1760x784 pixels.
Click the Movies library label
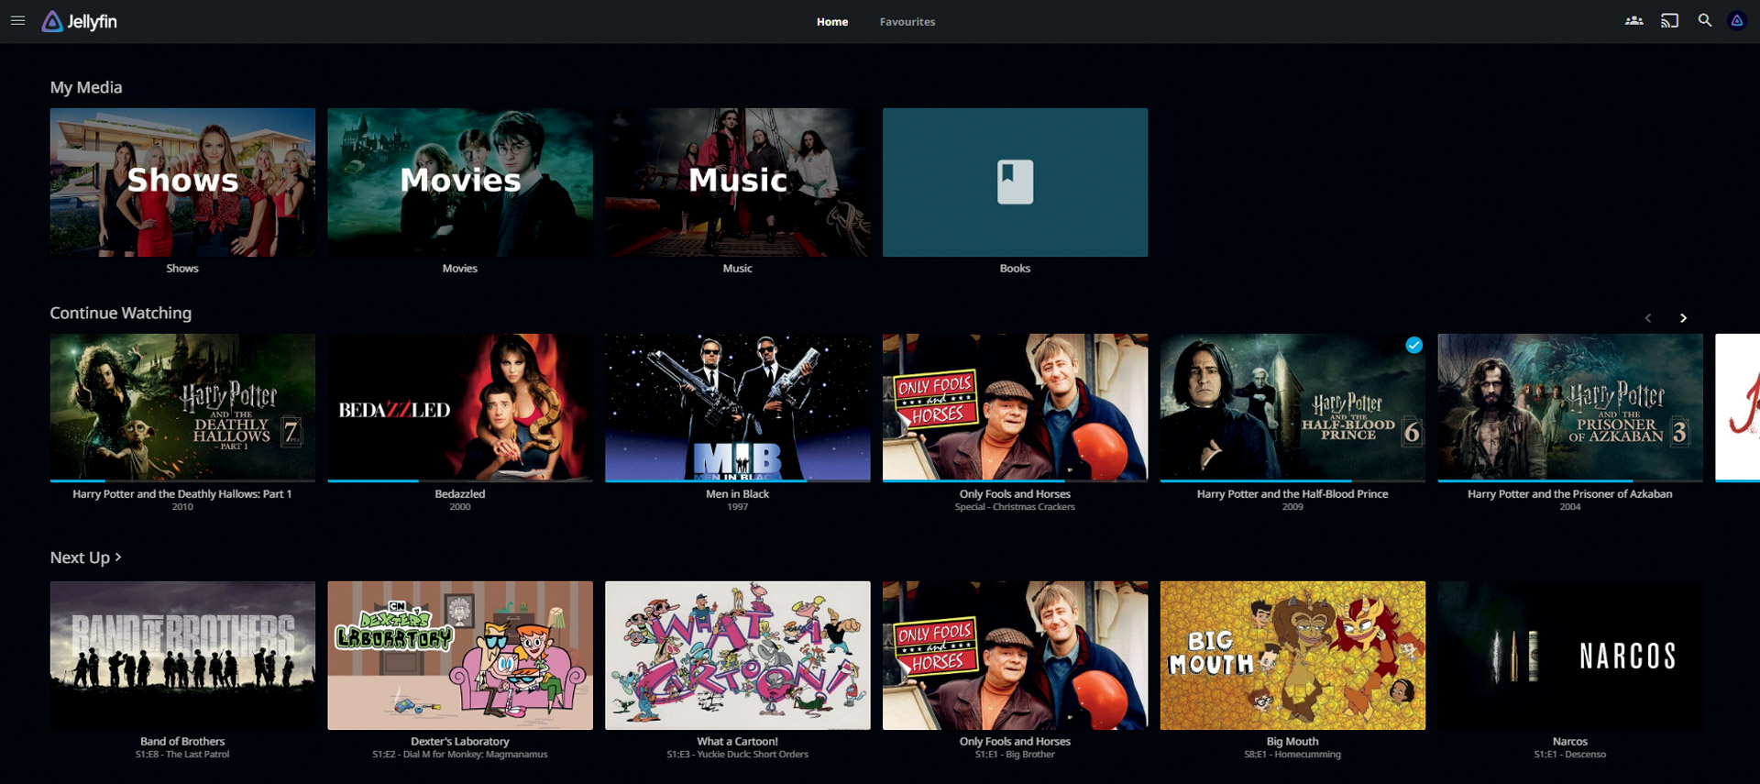(x=460, y=269)
